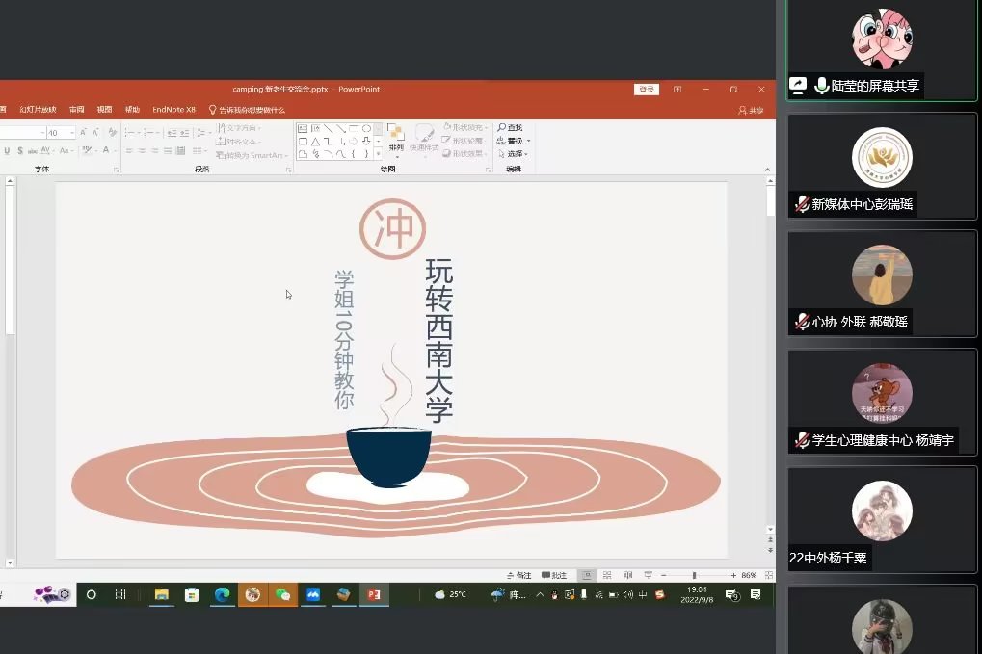Toggle Normal view in status bar

[589, 575]
